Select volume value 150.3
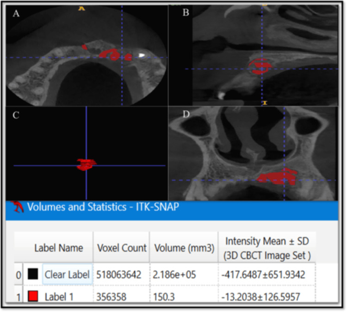This screenshot has height=312, width=347. 164,297
